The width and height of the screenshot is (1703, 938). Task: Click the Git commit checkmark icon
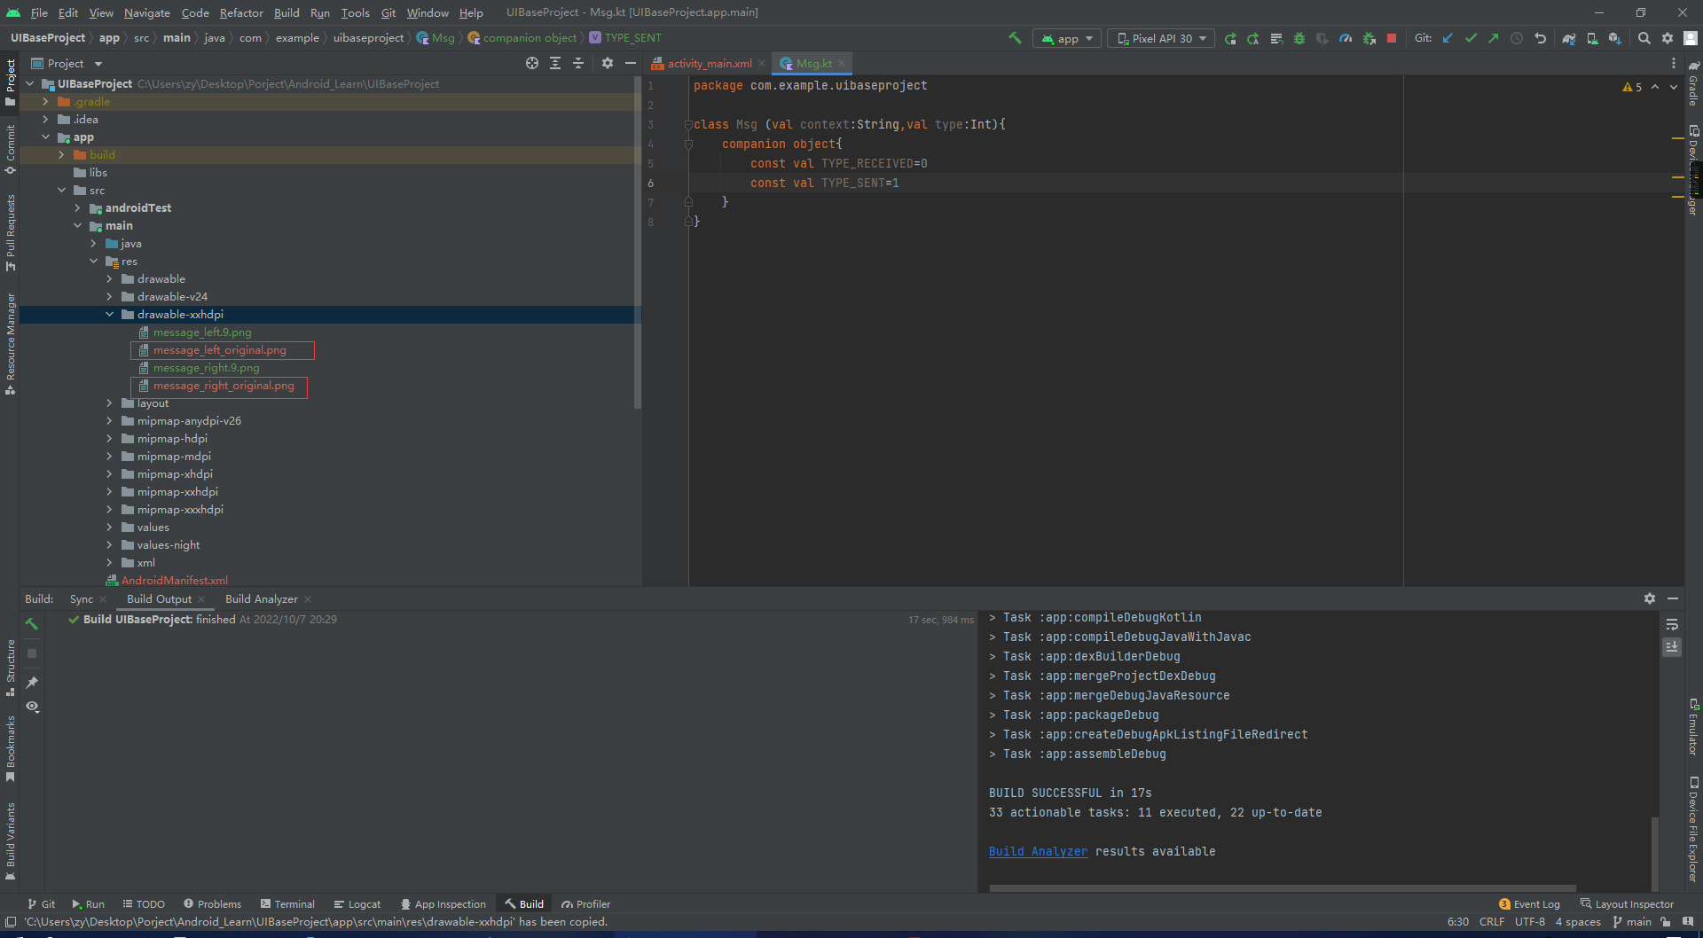(1471, 38)
